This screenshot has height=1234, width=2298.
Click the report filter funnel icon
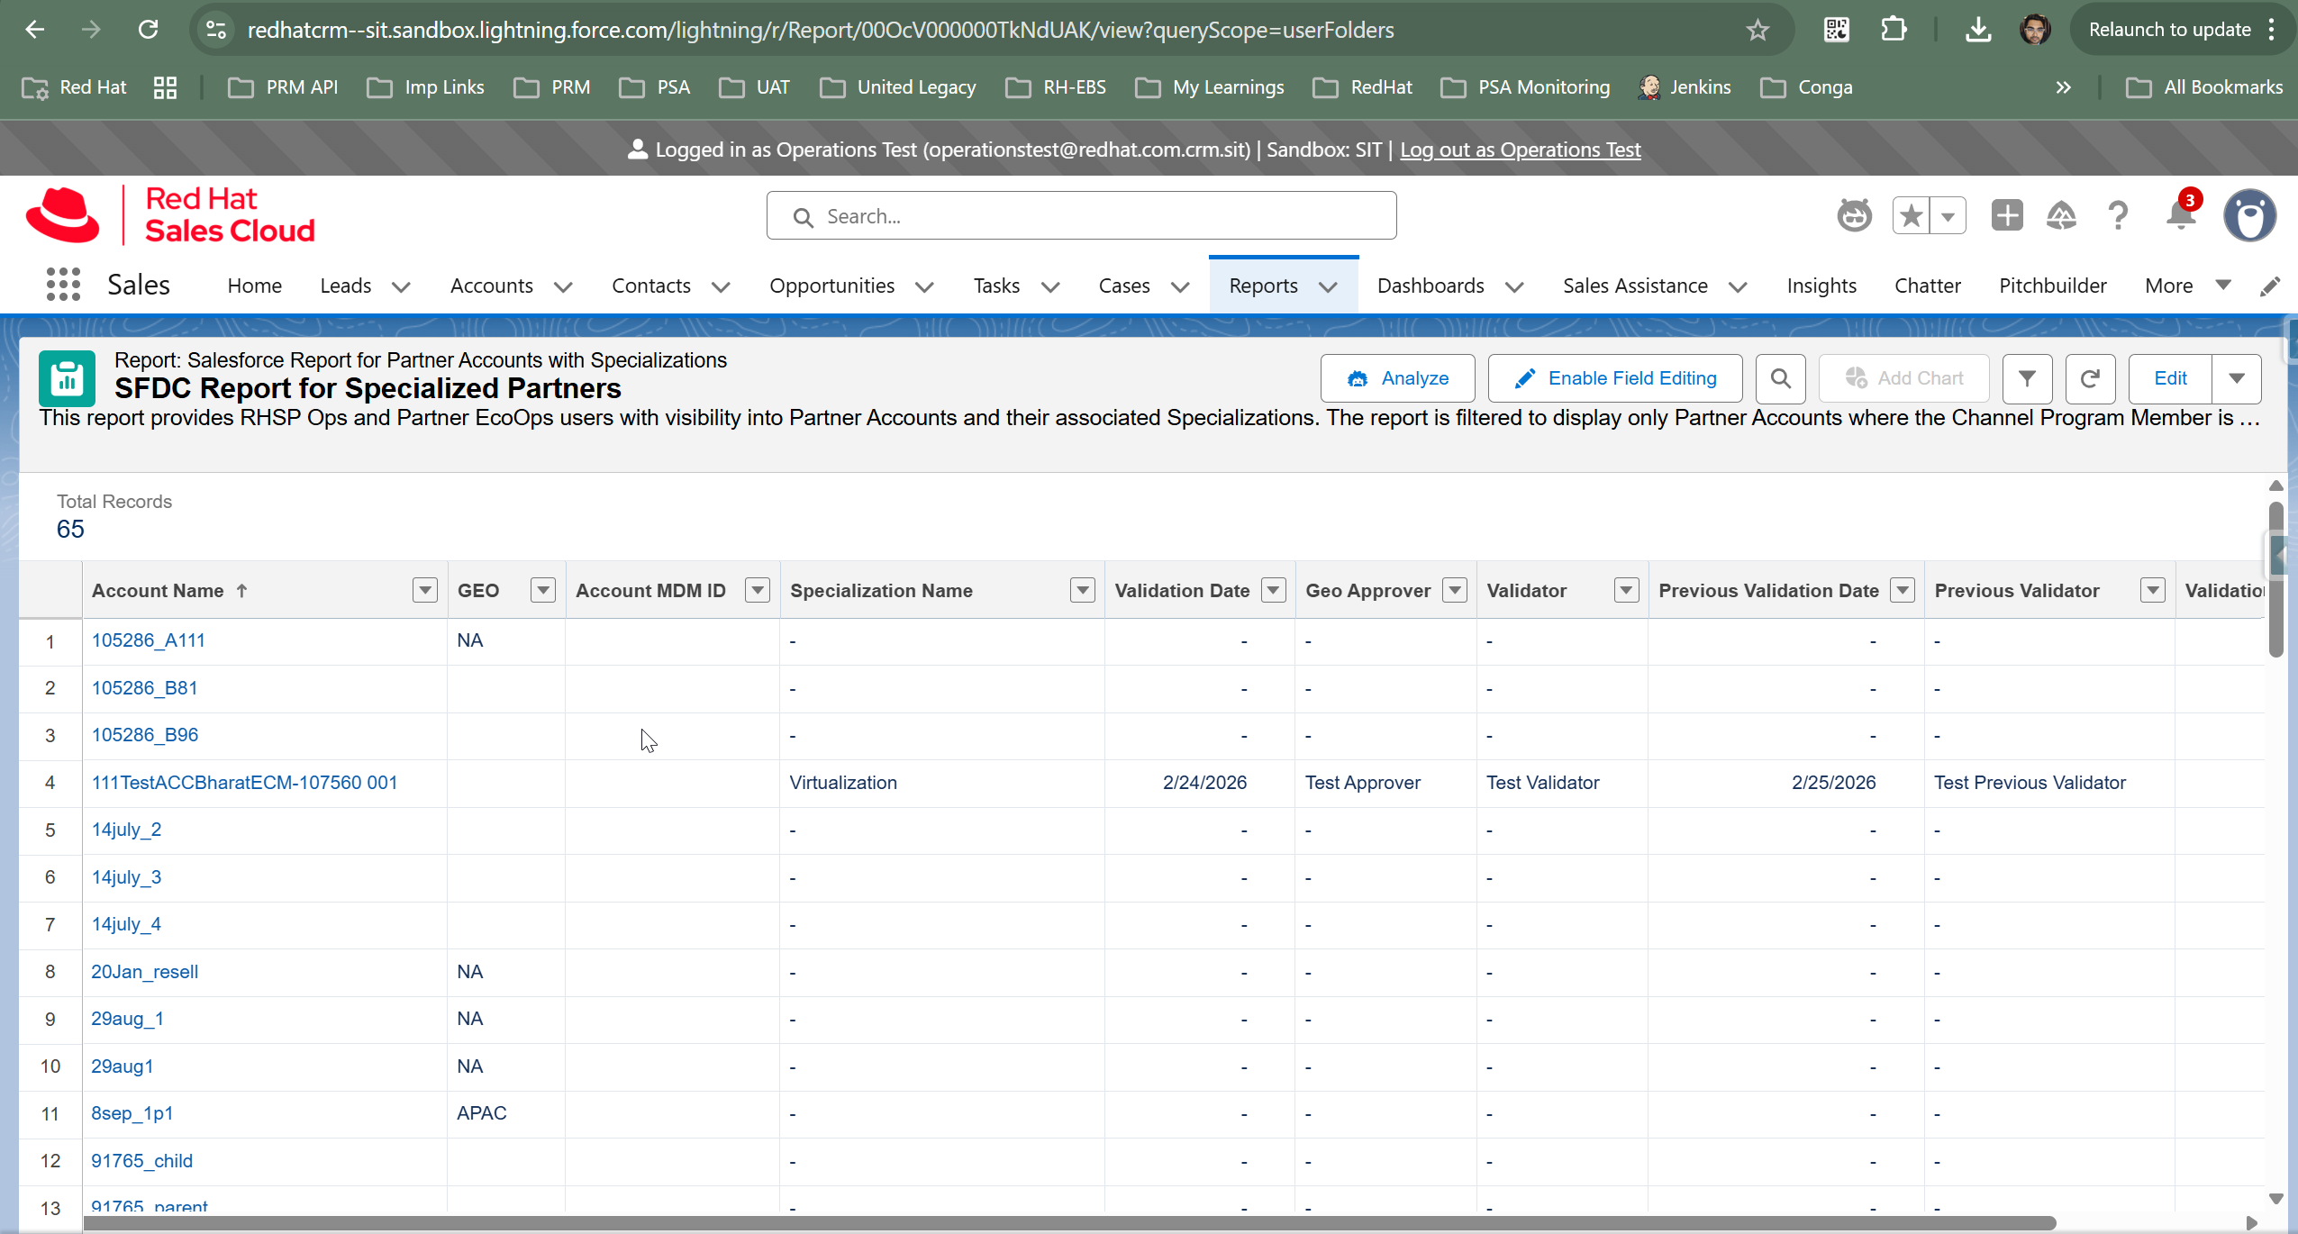coord(2027,378)
